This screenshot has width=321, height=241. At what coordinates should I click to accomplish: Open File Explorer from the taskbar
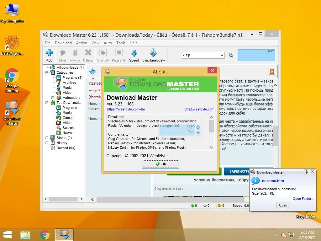tap(25, 235)
